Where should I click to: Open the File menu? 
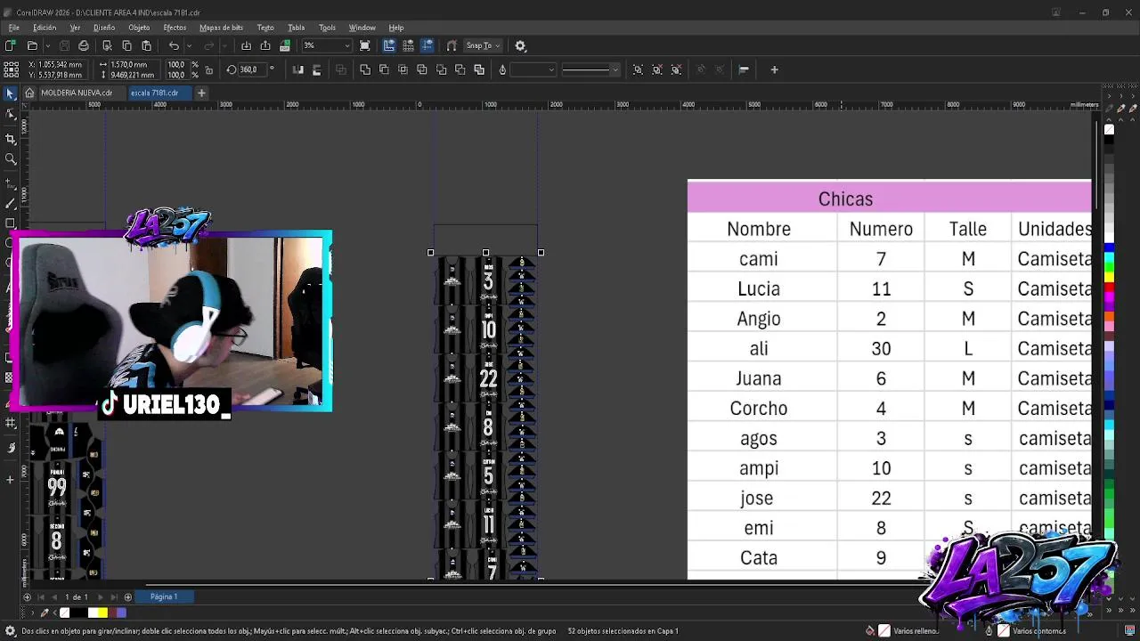click(x=14, y=28)
